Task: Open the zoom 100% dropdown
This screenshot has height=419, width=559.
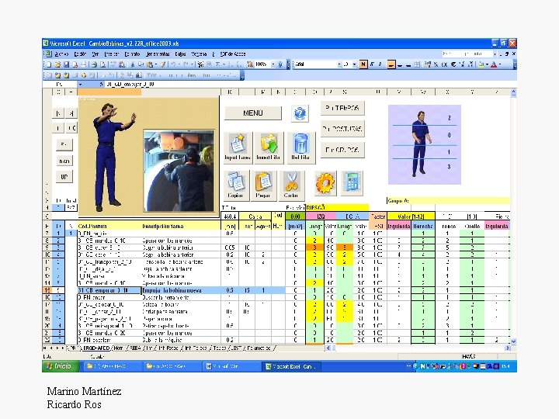Action: pyautogui.click(x=273, y=64)
